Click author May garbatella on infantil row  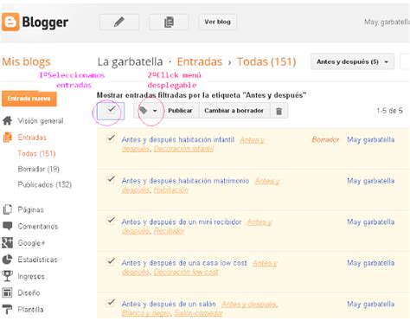pyautogui.click(x=370, y=139)
